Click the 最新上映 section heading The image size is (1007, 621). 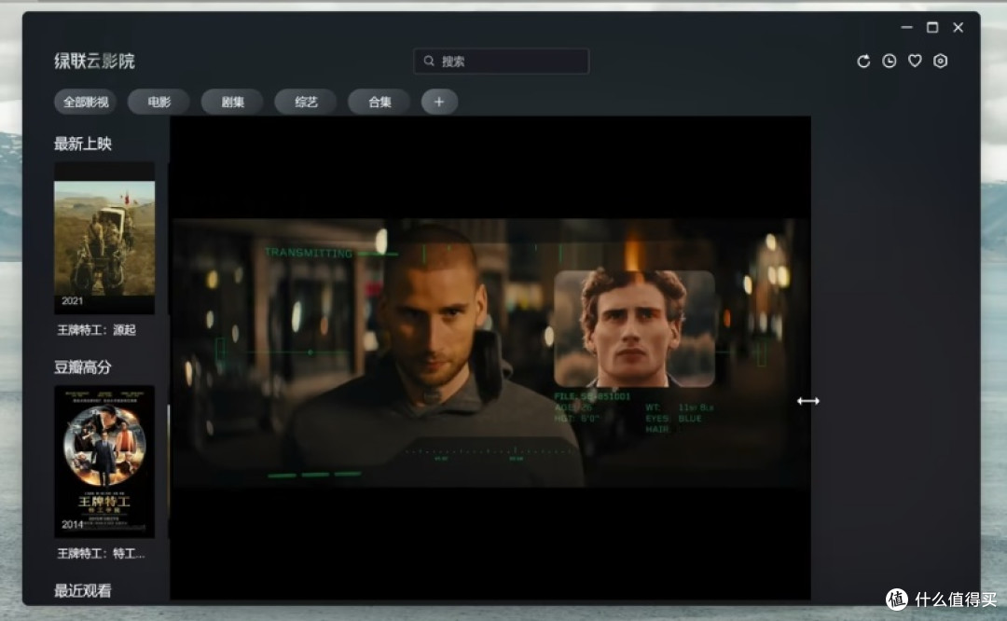coord(83,144)
